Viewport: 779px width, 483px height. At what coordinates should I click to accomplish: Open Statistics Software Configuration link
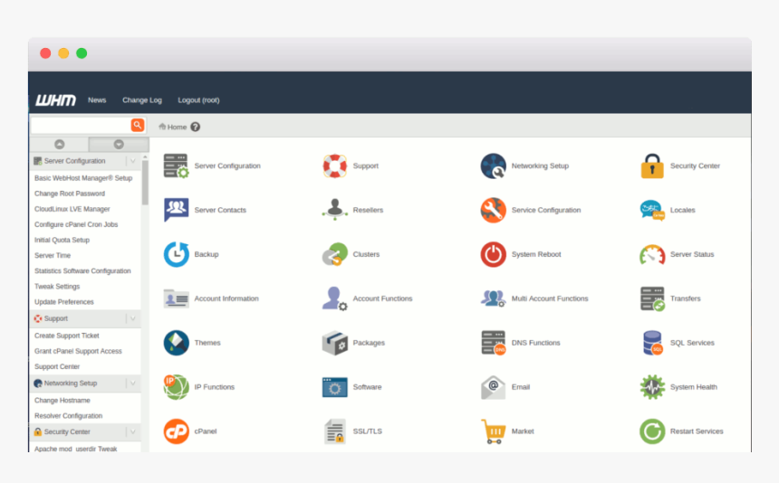pos(82,270)
